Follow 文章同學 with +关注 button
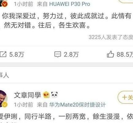This screenshot has height=123, width=133. [x=126, y=97]
